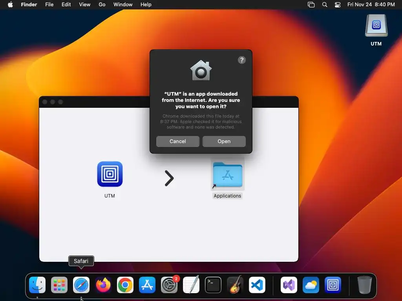402x301 pixels.
Task: Open Launchpad in the Dock
Action: 59,285
